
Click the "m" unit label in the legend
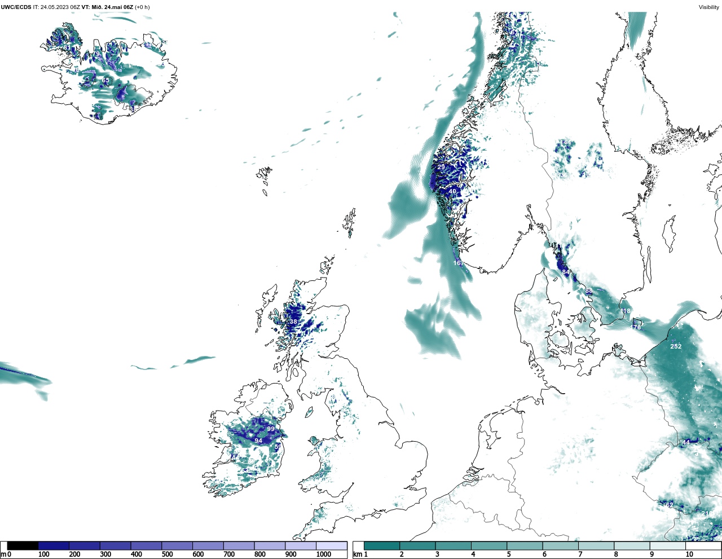click(x=3, y=554)
